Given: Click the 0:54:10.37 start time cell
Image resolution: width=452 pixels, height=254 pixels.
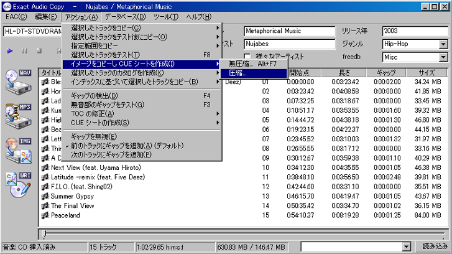Looking at the screenshot, I should click(x=300, y=215).
